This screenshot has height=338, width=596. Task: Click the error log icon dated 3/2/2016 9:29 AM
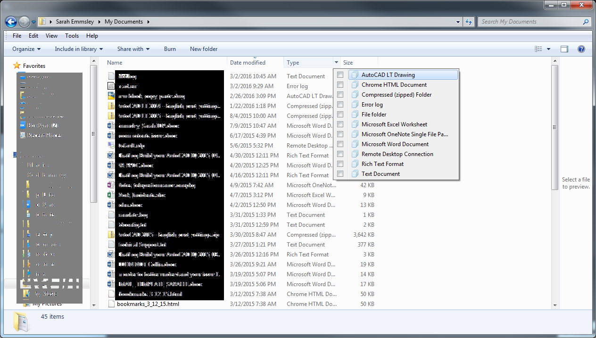[111, 86]
